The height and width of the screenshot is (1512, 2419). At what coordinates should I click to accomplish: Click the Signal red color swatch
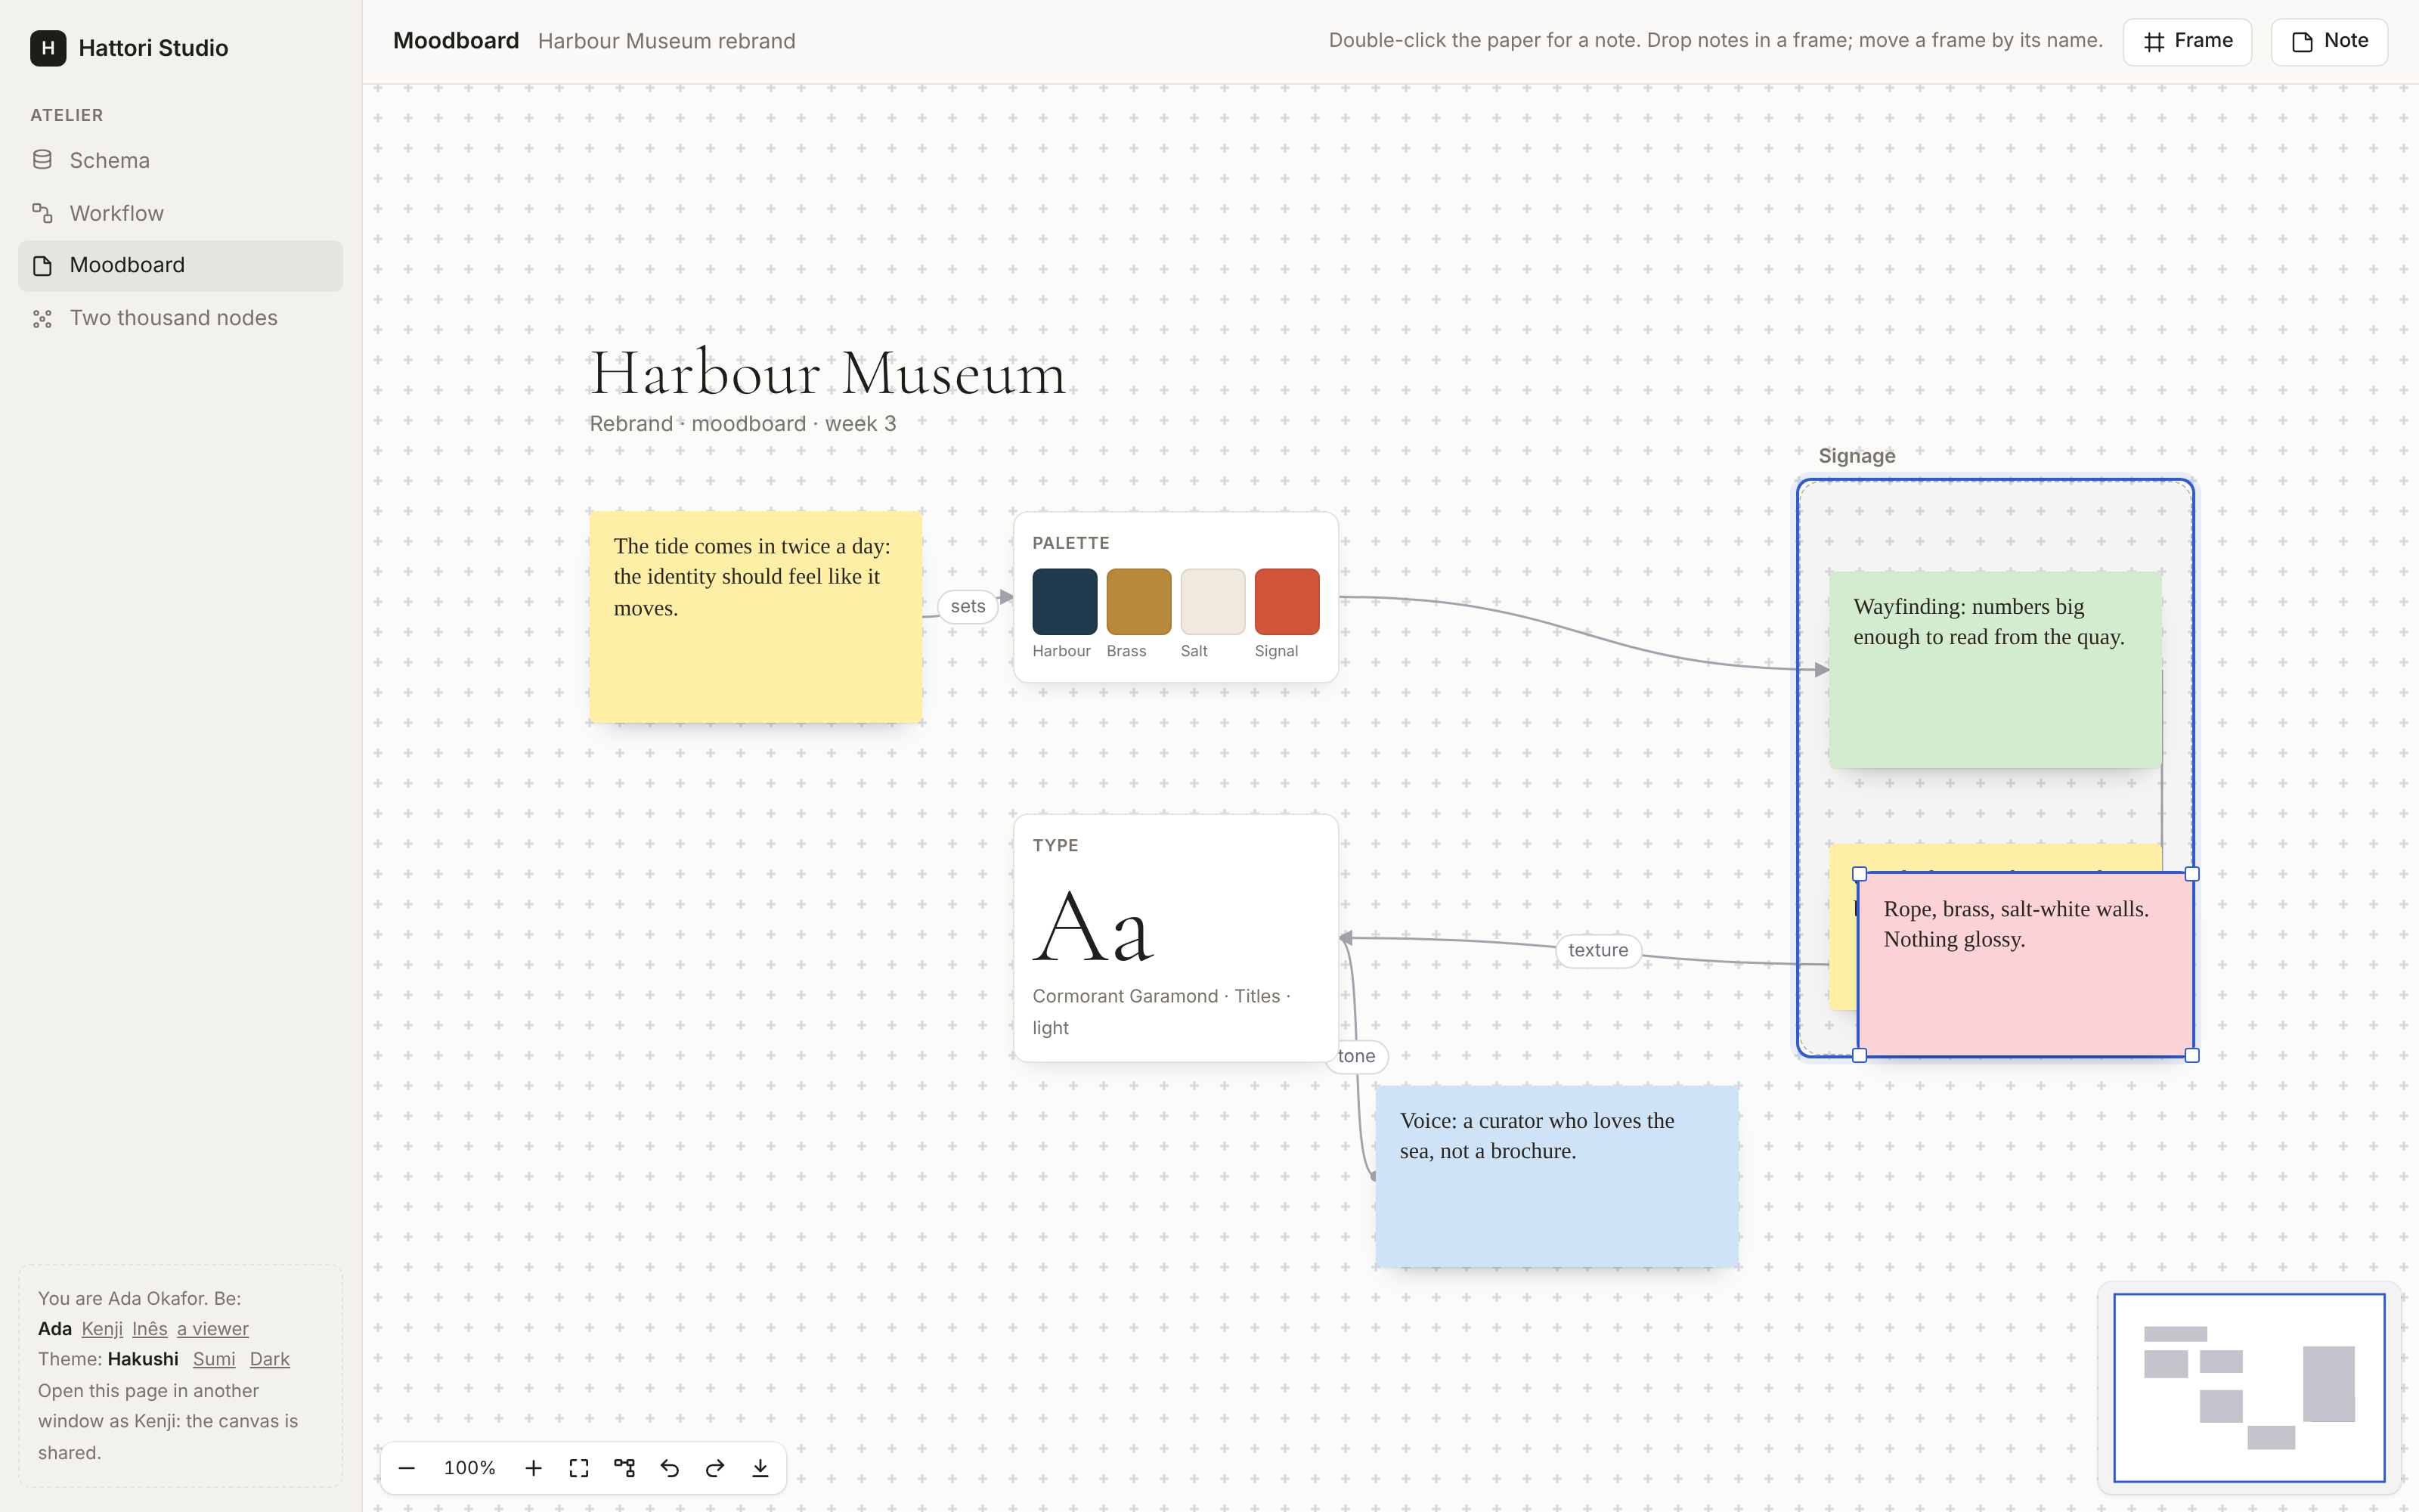(1287, 601)
